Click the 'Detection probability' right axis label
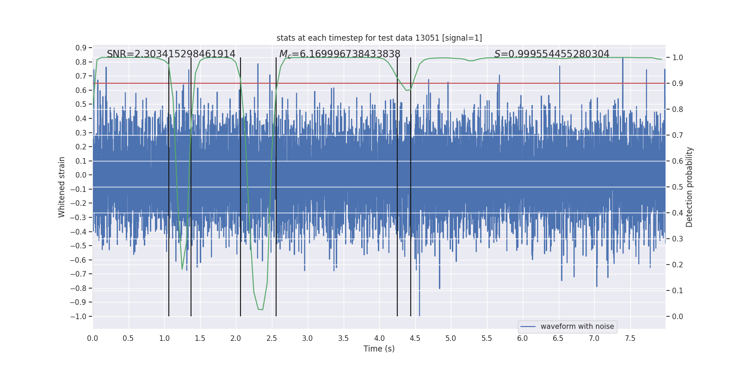This screenshot has height=370, width=740. click(690, 187)
